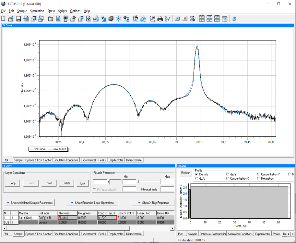Click the pause icon in toolbar
Screen dimensions: 296x243
(185, 19)
